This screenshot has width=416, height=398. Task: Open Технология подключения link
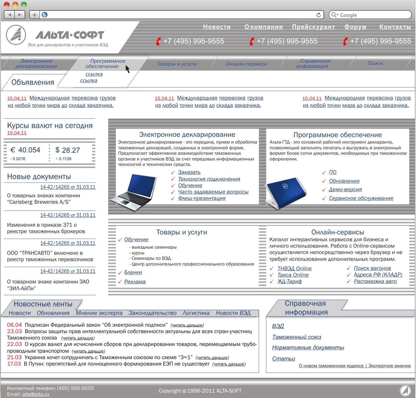tap(209, 179)
